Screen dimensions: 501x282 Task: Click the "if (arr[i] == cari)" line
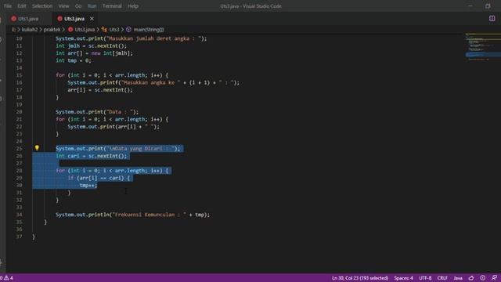[x=99, y=178]
